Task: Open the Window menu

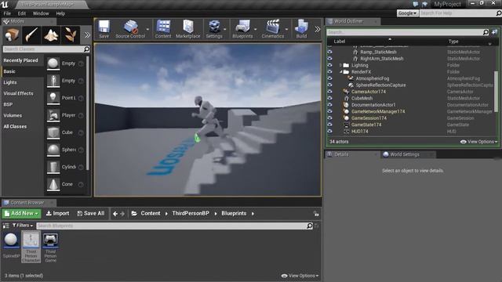Action: pos(41,13)
